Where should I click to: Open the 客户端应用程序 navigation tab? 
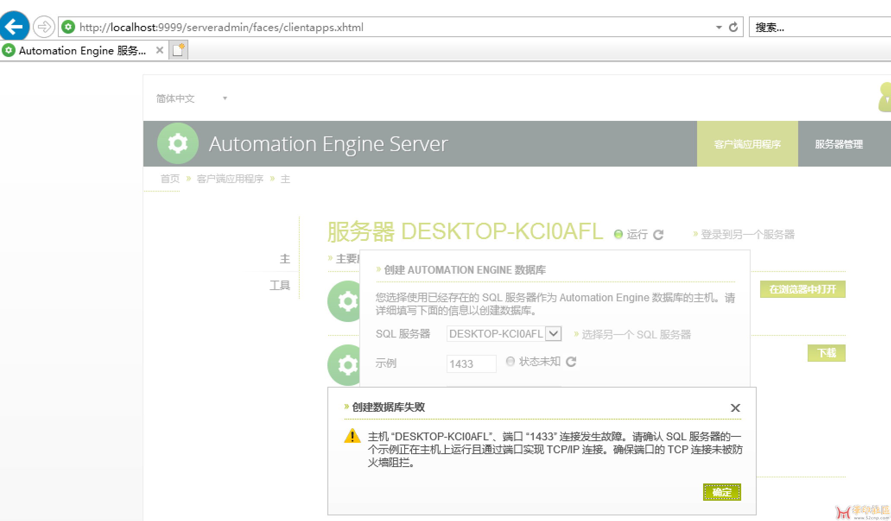pos(747,144)
